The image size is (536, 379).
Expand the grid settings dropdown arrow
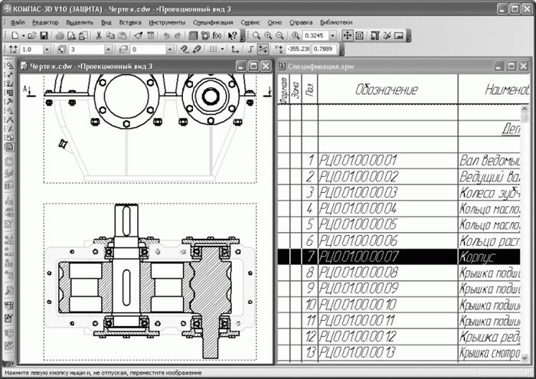point(222,49)
